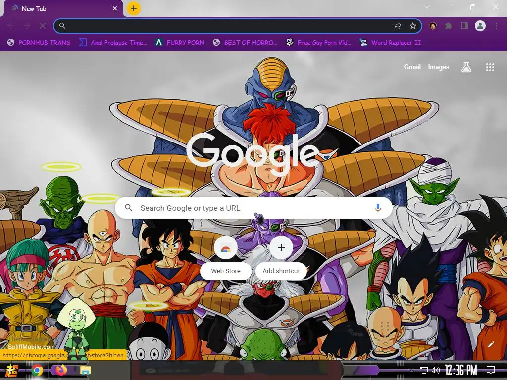Click the browser forward arrow
This screenshot has width=507, height=380.
tap(27, 26)
